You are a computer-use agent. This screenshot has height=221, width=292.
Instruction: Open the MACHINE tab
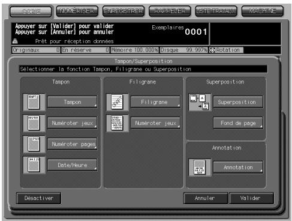pyautogui.click(x=263, y=11)
